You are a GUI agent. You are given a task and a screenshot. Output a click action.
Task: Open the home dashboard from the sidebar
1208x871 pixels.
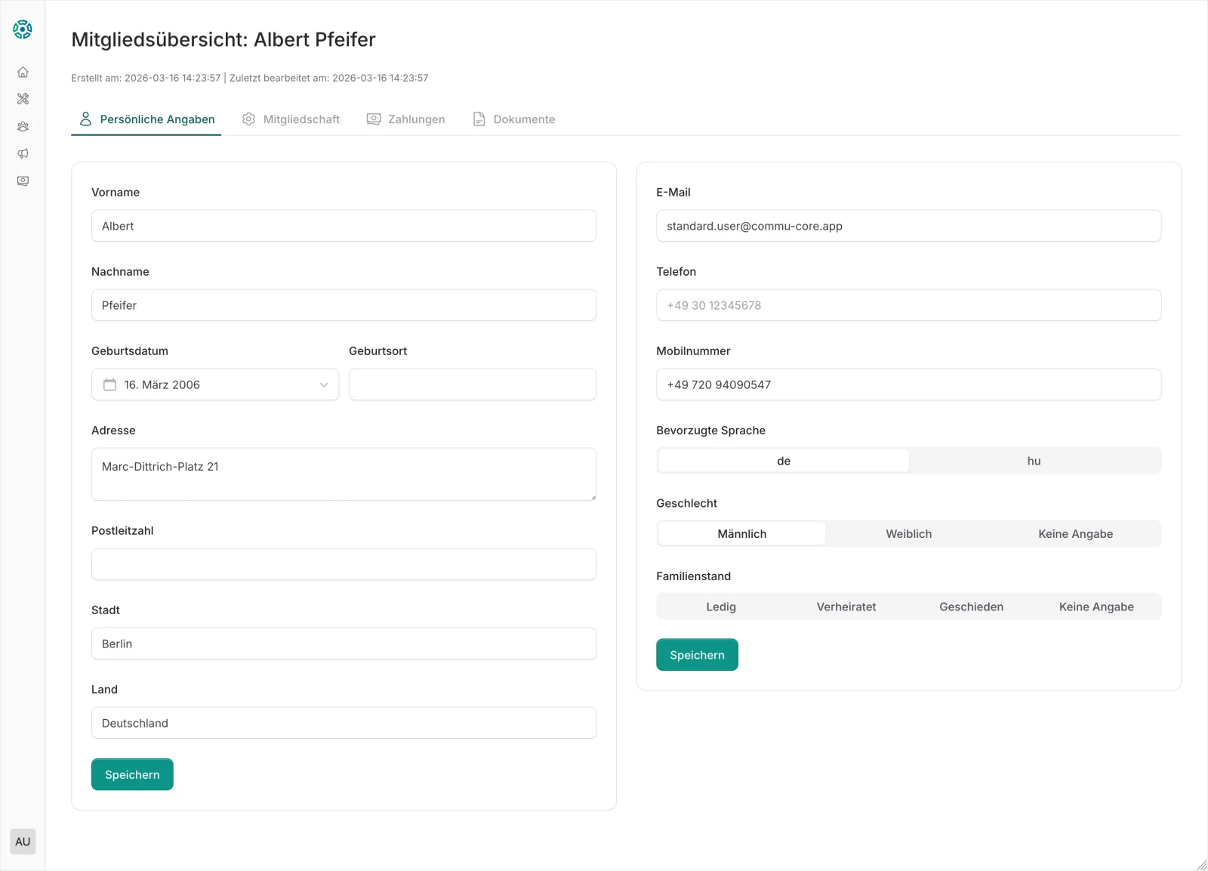pyautogui.click(x=23, y=72)
